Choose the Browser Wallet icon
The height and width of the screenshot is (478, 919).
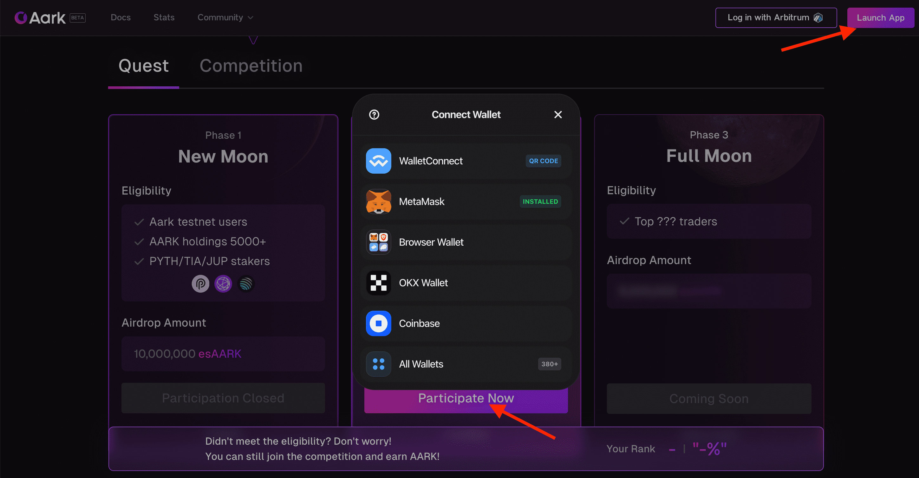click(379, 242)
